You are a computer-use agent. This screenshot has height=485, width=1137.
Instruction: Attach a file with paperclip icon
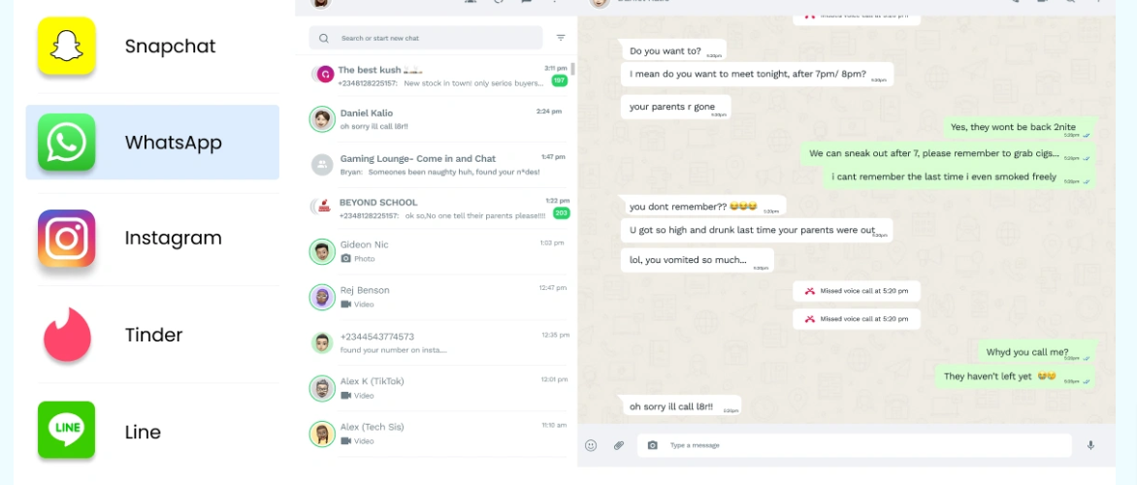pyautogui.click(x=619, y=446)
